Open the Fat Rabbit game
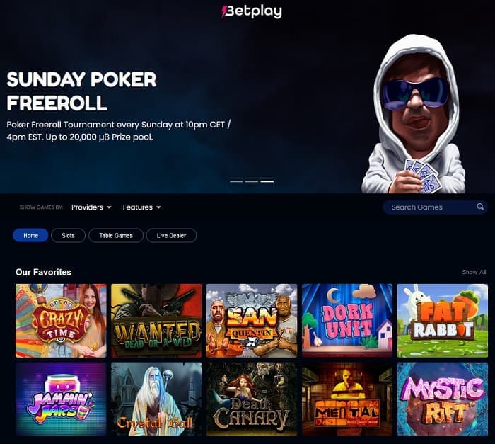Viewport: 495px width, 444px height. point(443,321)
